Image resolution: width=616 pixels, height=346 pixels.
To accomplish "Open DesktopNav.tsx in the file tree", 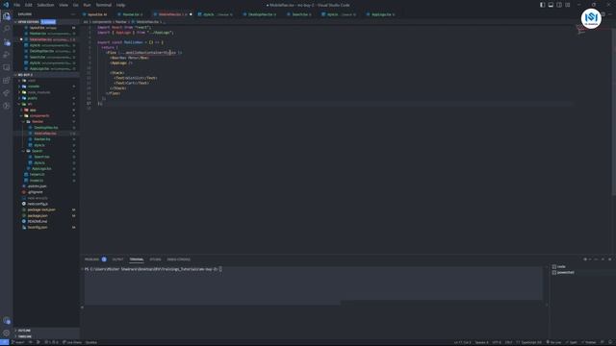I will pyautogui.click(x=45, y=128).
